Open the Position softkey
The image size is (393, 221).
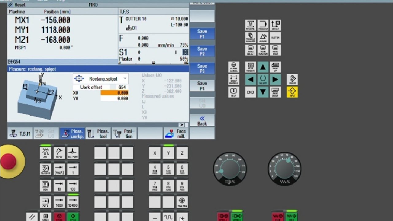[x=124, y=134]
